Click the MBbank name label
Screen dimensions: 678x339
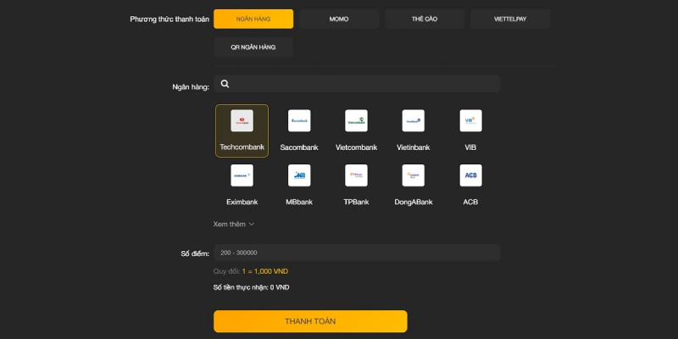299,202
